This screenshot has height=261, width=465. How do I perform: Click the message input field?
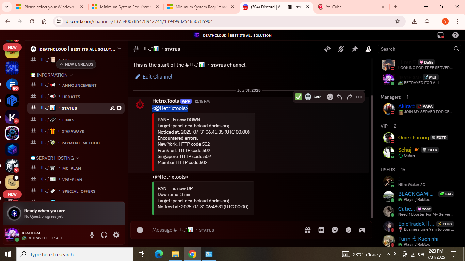[221, 230]
